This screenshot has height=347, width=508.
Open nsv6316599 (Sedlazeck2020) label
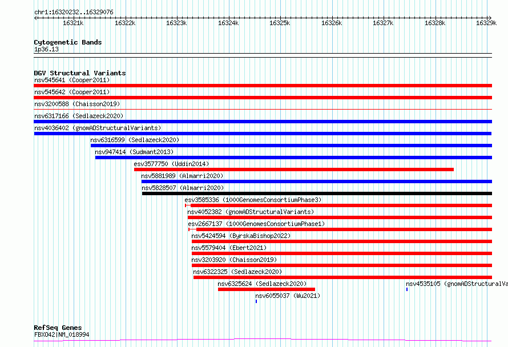pyautogui.click(x=135, y=140)
